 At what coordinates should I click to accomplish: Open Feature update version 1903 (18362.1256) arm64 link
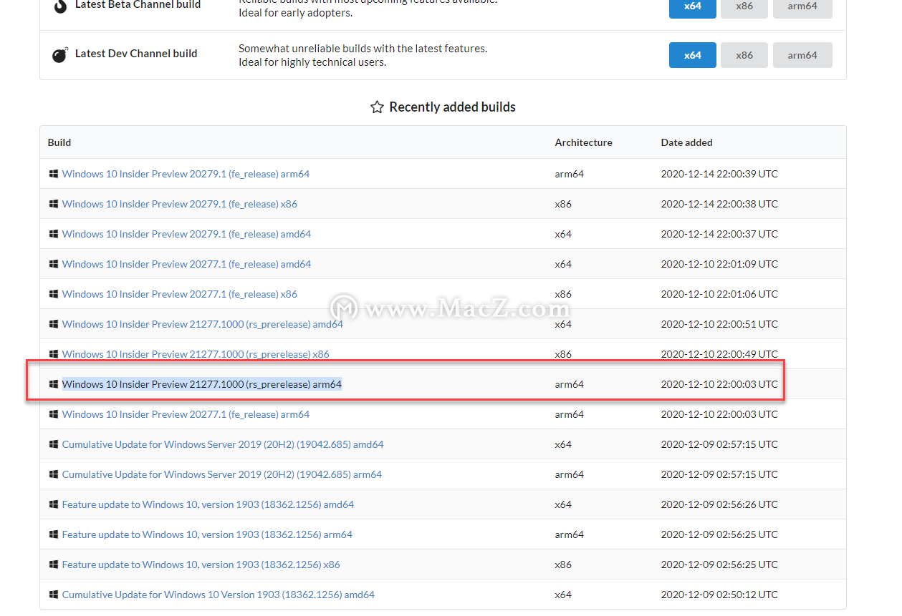207,534
